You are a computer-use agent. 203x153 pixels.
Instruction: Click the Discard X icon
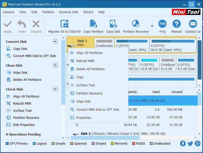(36, 24)
